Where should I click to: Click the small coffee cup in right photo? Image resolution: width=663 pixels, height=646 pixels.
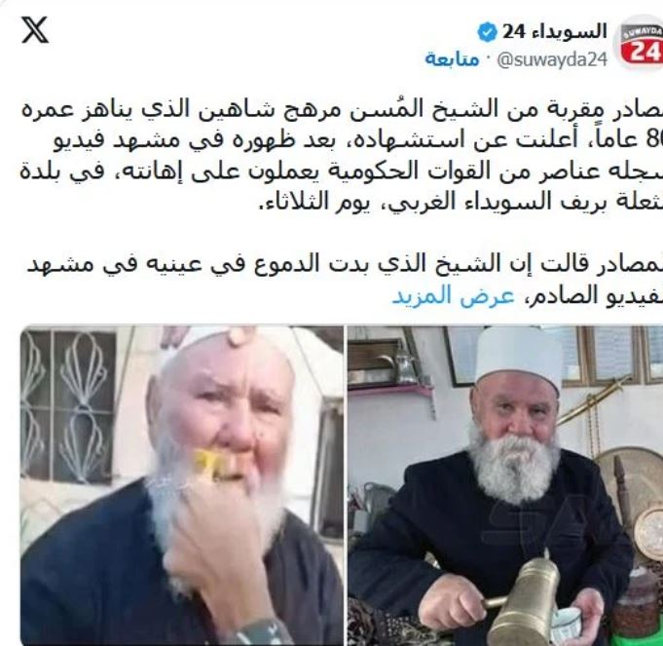pyautogui.click(x=568, y=624)
